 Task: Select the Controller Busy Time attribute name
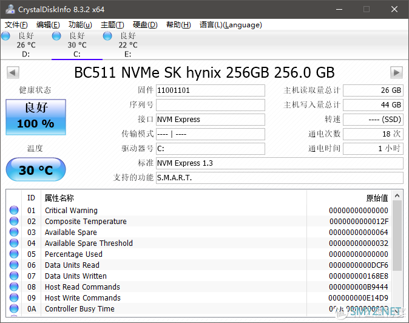pos(79,309)
